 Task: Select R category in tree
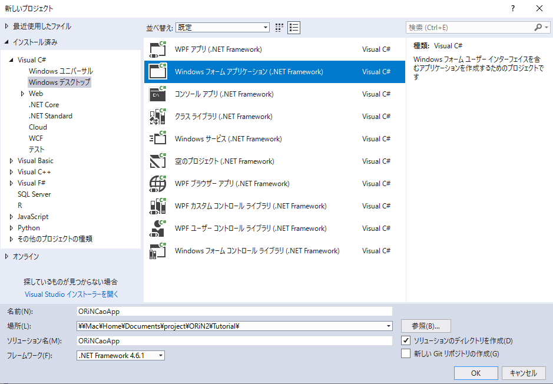pos(20,206)
